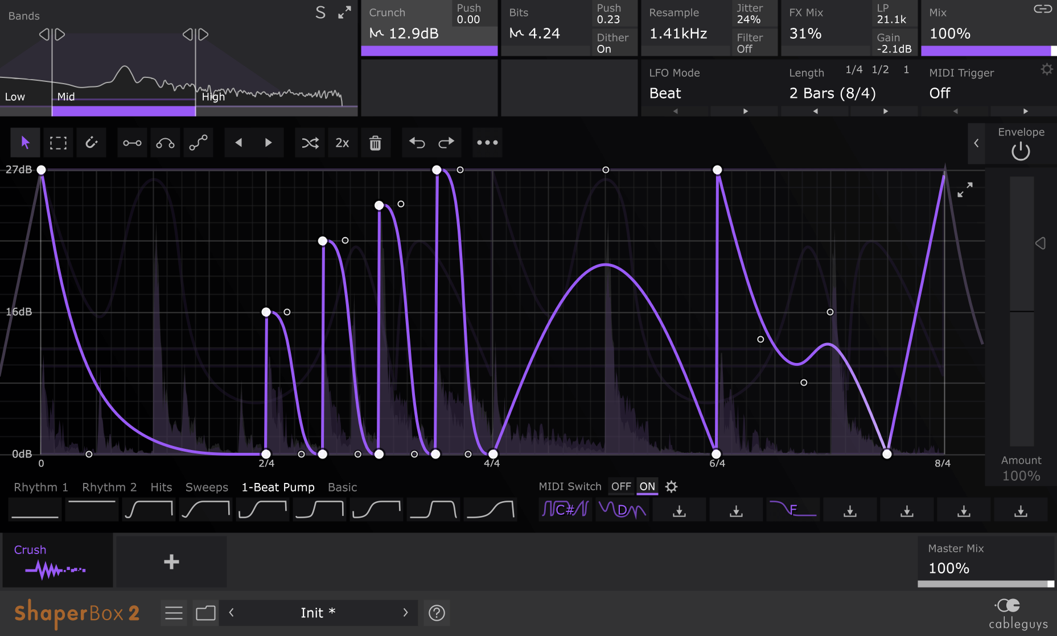The height and width of the screenshot is (636, 1057).
Task: Add a new shaper with plus button
Action: [171, 562]
